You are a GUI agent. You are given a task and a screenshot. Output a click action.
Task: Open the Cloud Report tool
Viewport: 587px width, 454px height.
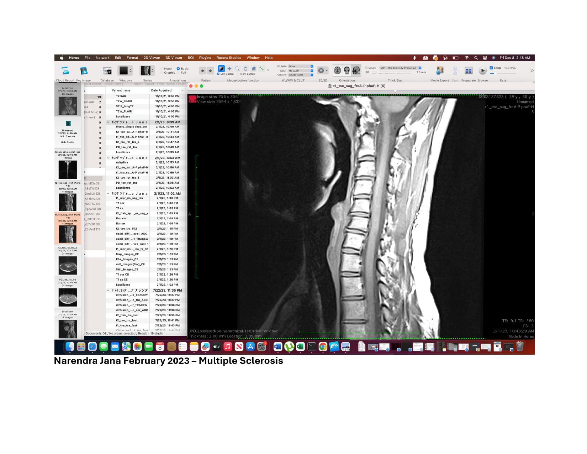65,71
